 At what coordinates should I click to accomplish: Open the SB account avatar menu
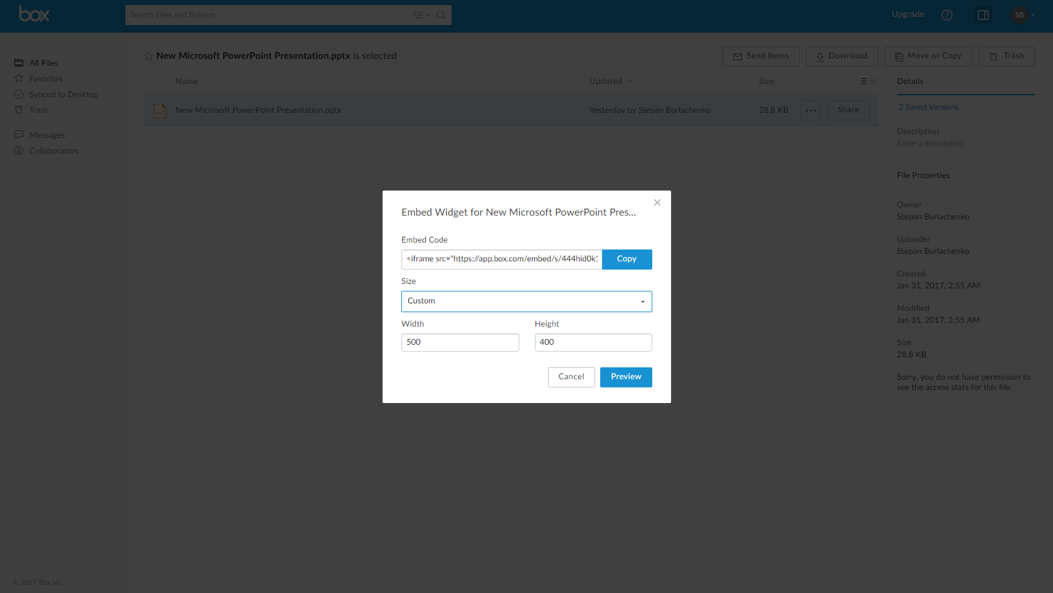click(x=1022, y=15)
